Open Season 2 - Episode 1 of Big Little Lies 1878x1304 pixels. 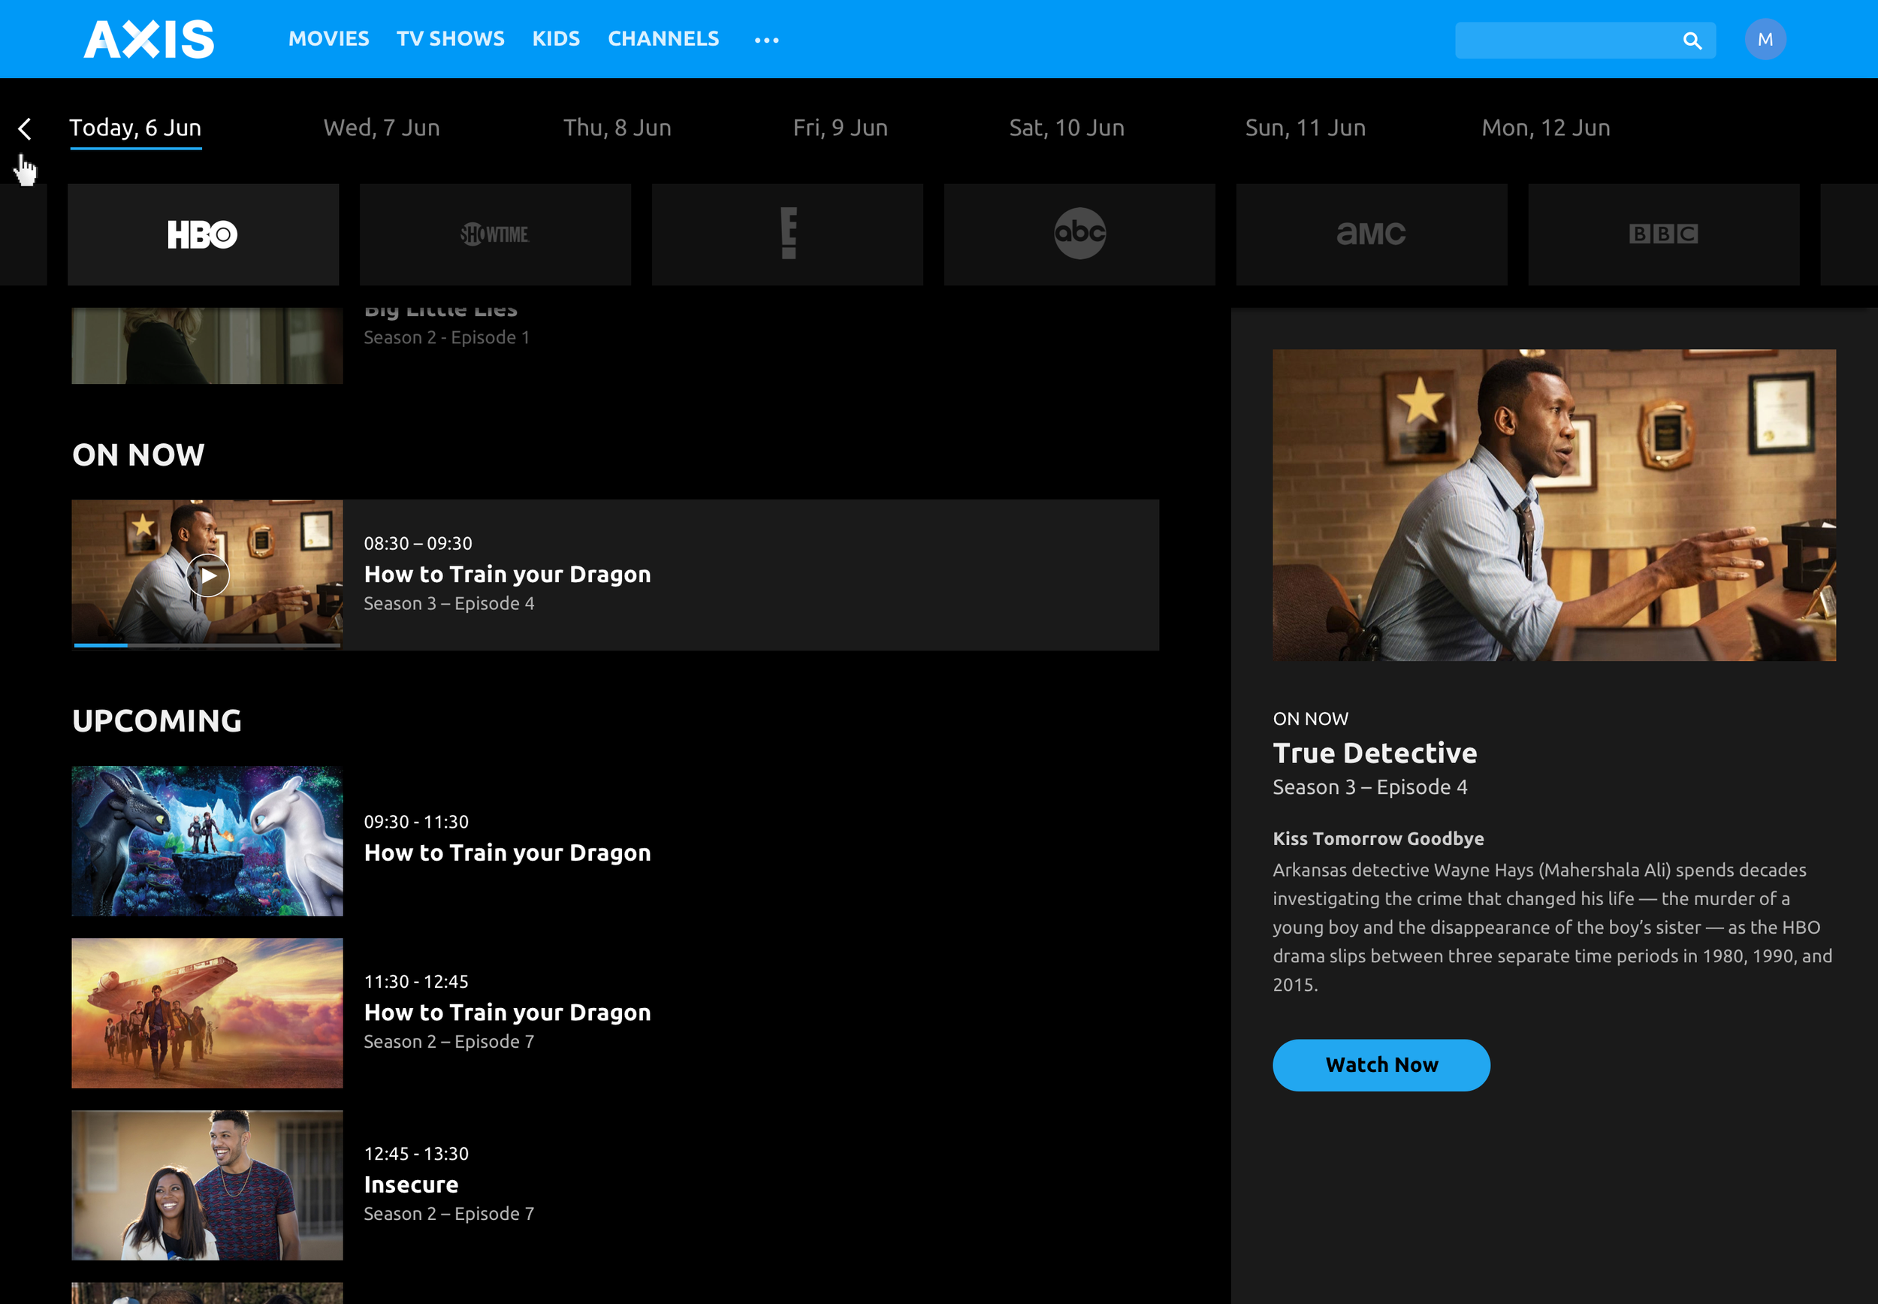pos(447,337)
